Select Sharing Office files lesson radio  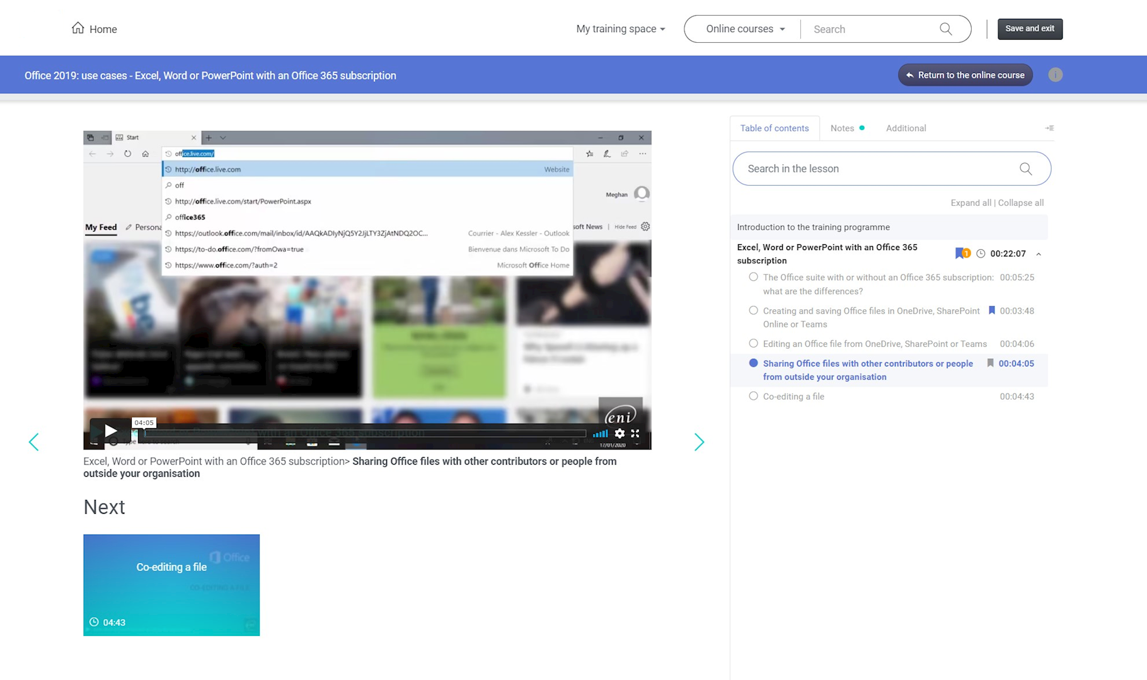(753, 363)
